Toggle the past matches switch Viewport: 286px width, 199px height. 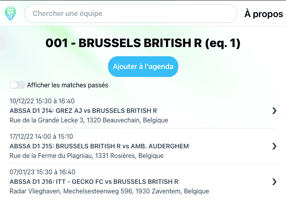[x=18, y=85]
